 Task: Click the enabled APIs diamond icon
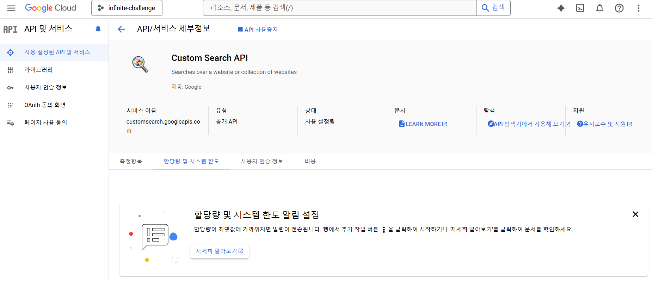click(10, 52)
